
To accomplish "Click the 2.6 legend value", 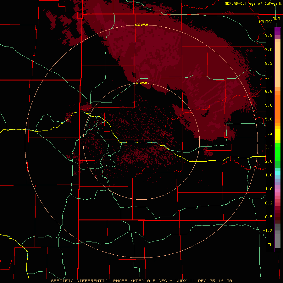I will coord(269,161).
